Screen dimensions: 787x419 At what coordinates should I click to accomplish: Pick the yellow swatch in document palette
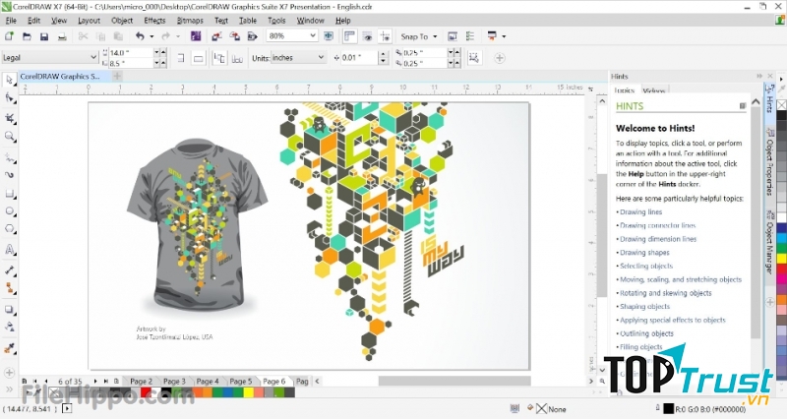249,392
